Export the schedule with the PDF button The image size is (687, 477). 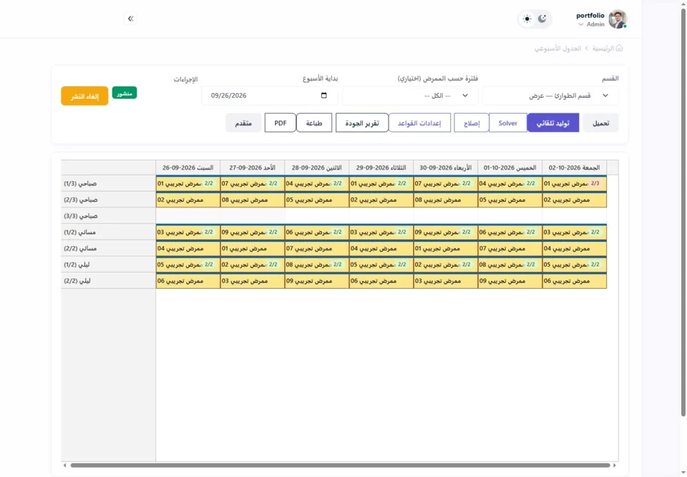click(x=281, y=122)
